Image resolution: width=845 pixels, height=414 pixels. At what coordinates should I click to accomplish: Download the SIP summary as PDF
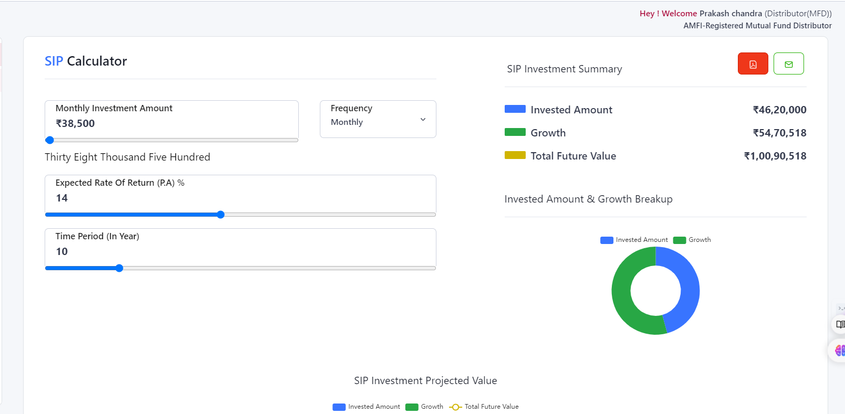point(753,64)
